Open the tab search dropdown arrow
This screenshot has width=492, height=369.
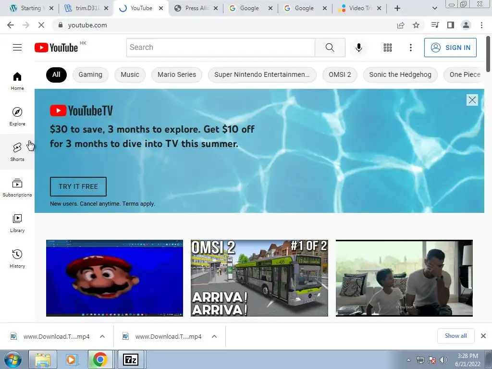click(x=434, y=8)
